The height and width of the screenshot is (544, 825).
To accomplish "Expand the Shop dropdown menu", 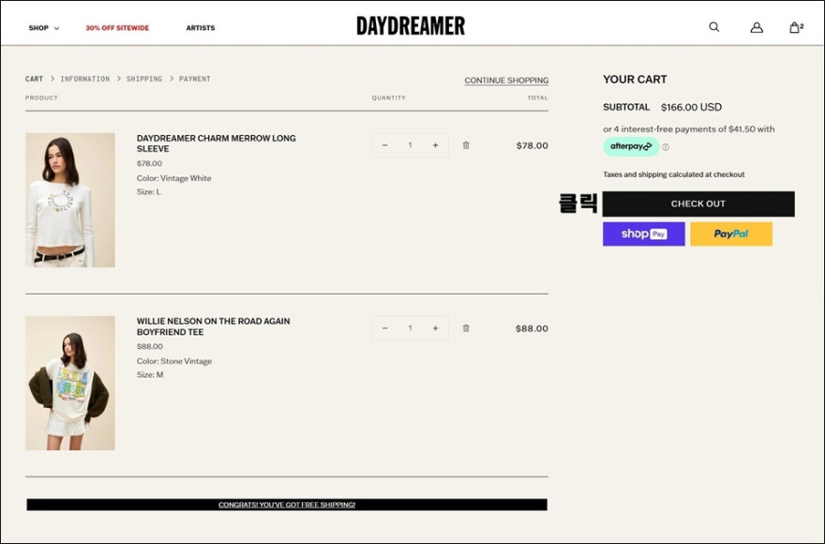I will click(x=44, y=28).
